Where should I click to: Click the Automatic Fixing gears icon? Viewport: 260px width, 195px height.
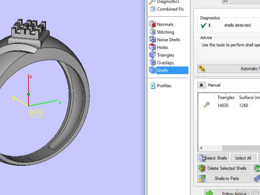coord(202,69)
